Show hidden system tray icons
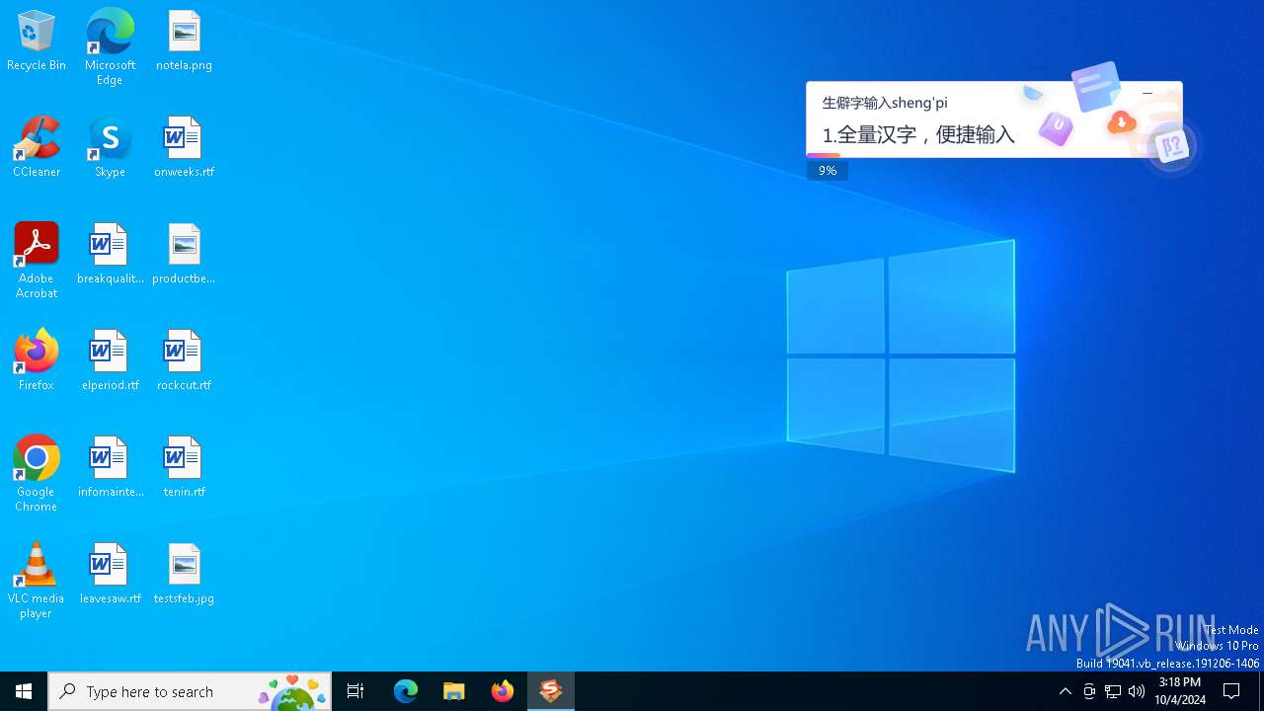The height and width of the screenshot is (711, 1264). [x=1065, y=691]
